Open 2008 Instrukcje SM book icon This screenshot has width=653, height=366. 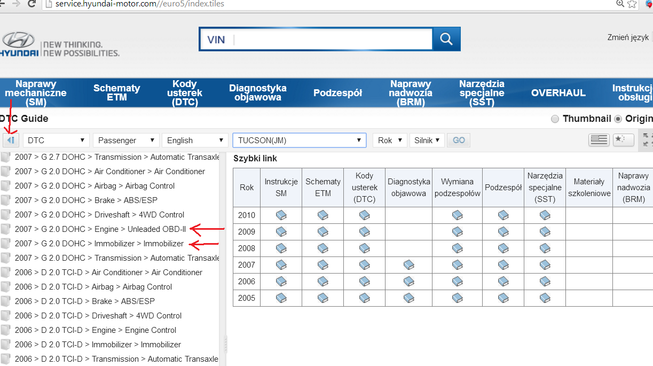tap(281, 248)
